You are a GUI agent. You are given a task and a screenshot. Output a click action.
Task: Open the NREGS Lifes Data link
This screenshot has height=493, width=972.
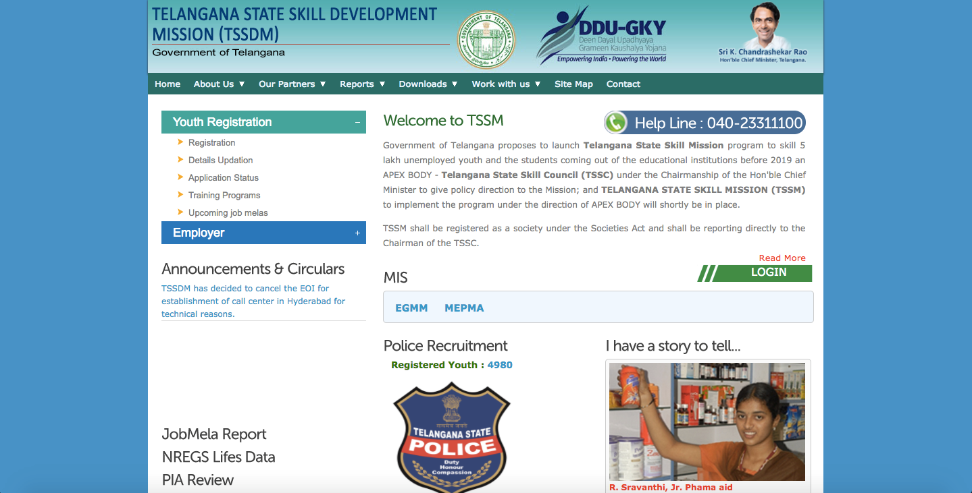pyautogui.click(x=218, y=457)
